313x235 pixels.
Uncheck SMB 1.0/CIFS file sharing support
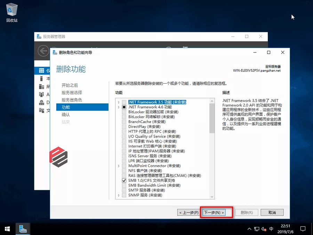click(x=124, y=181)
